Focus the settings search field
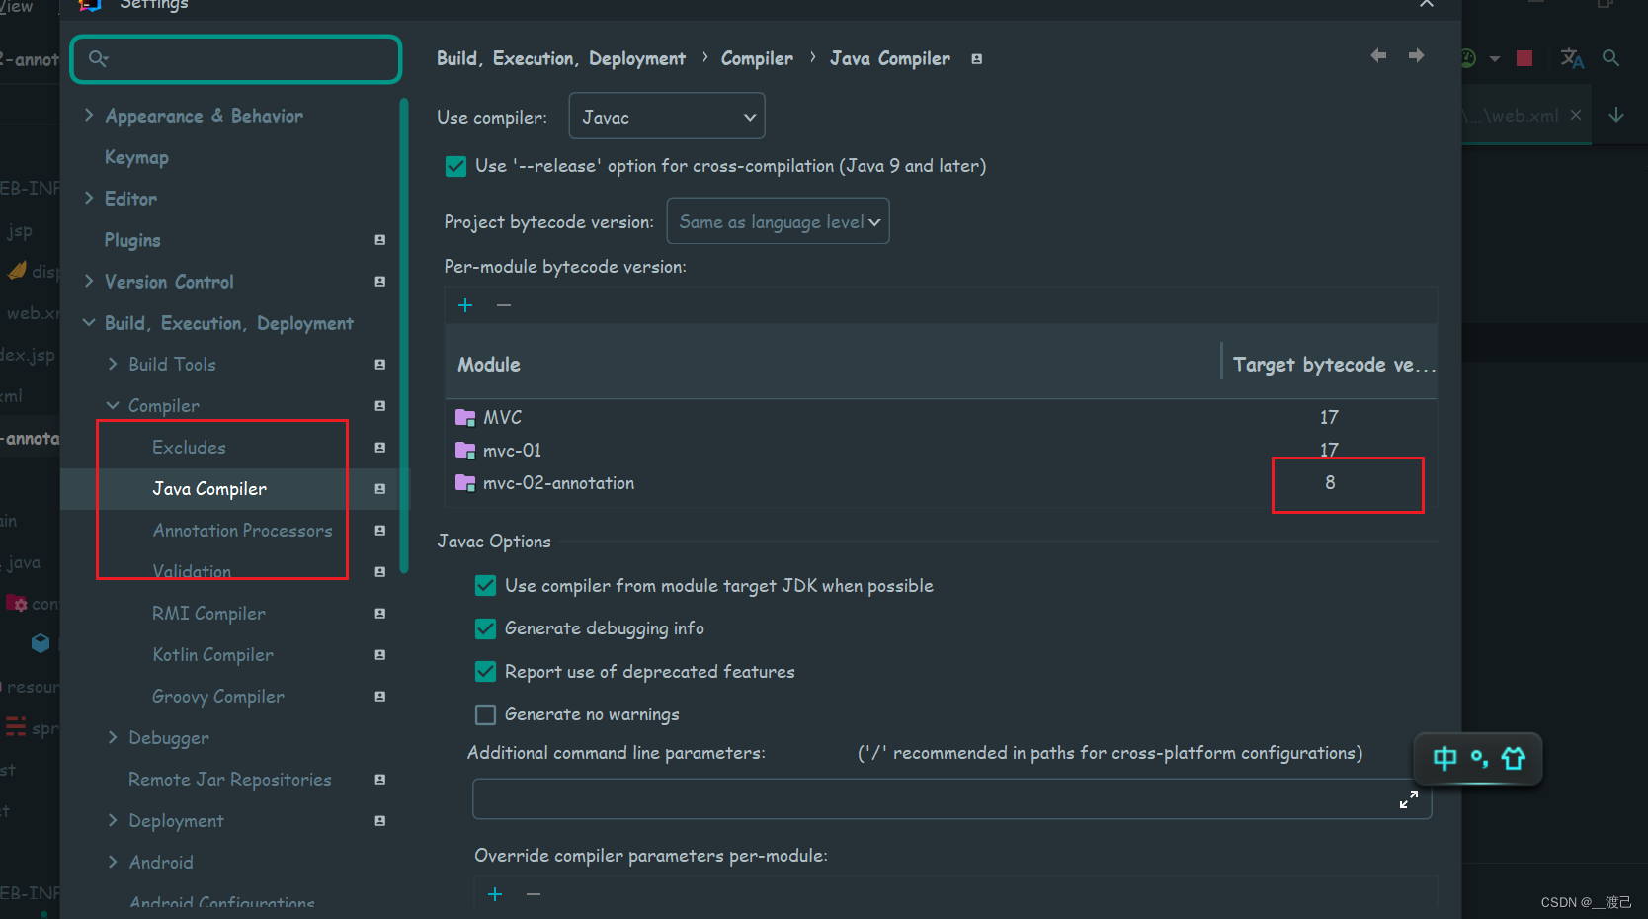The height and width of the screenshot is (919, 1648). pyautogui.click(x=236, y=58)
